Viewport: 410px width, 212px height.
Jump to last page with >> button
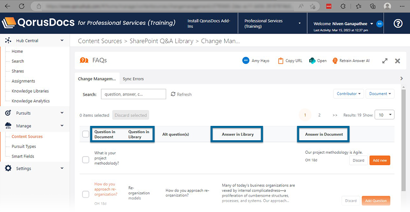[335, 115]
